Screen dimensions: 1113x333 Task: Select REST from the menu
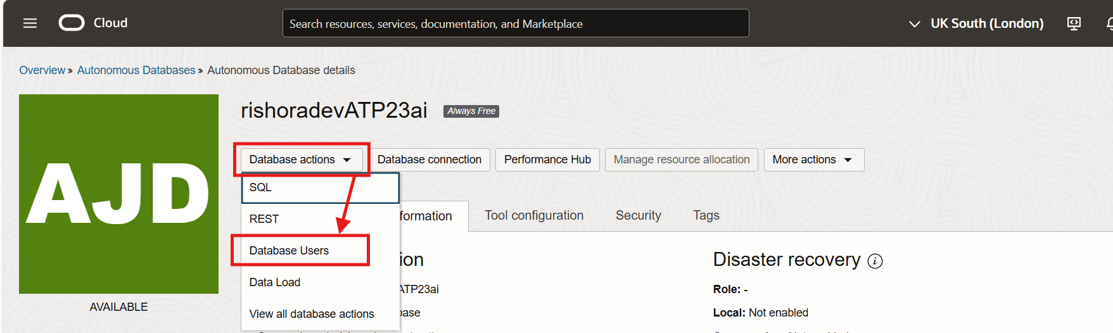tap(264, 219)
